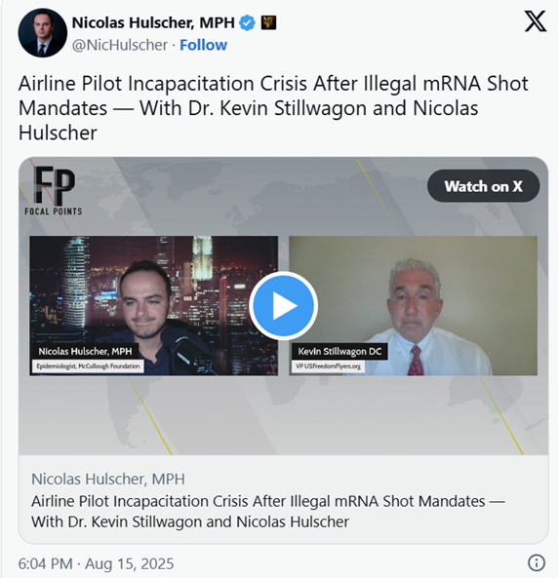558x578 pixels.
Task: Click the 6:04 PM Aug 15, 2025 timestamp
Action: (96, 563)
